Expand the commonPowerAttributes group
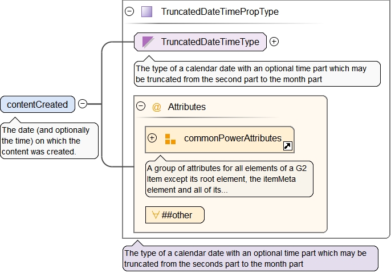This screenshot has width=391, height=273. click(152, 138)
